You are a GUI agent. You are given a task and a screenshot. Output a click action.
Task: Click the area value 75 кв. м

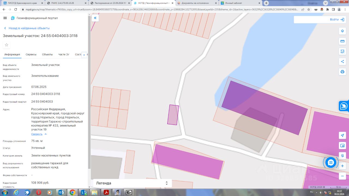coord(37,141)
